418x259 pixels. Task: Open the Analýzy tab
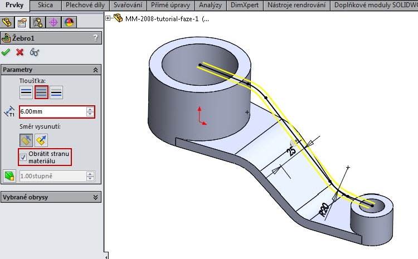click(x=210, y=5)
